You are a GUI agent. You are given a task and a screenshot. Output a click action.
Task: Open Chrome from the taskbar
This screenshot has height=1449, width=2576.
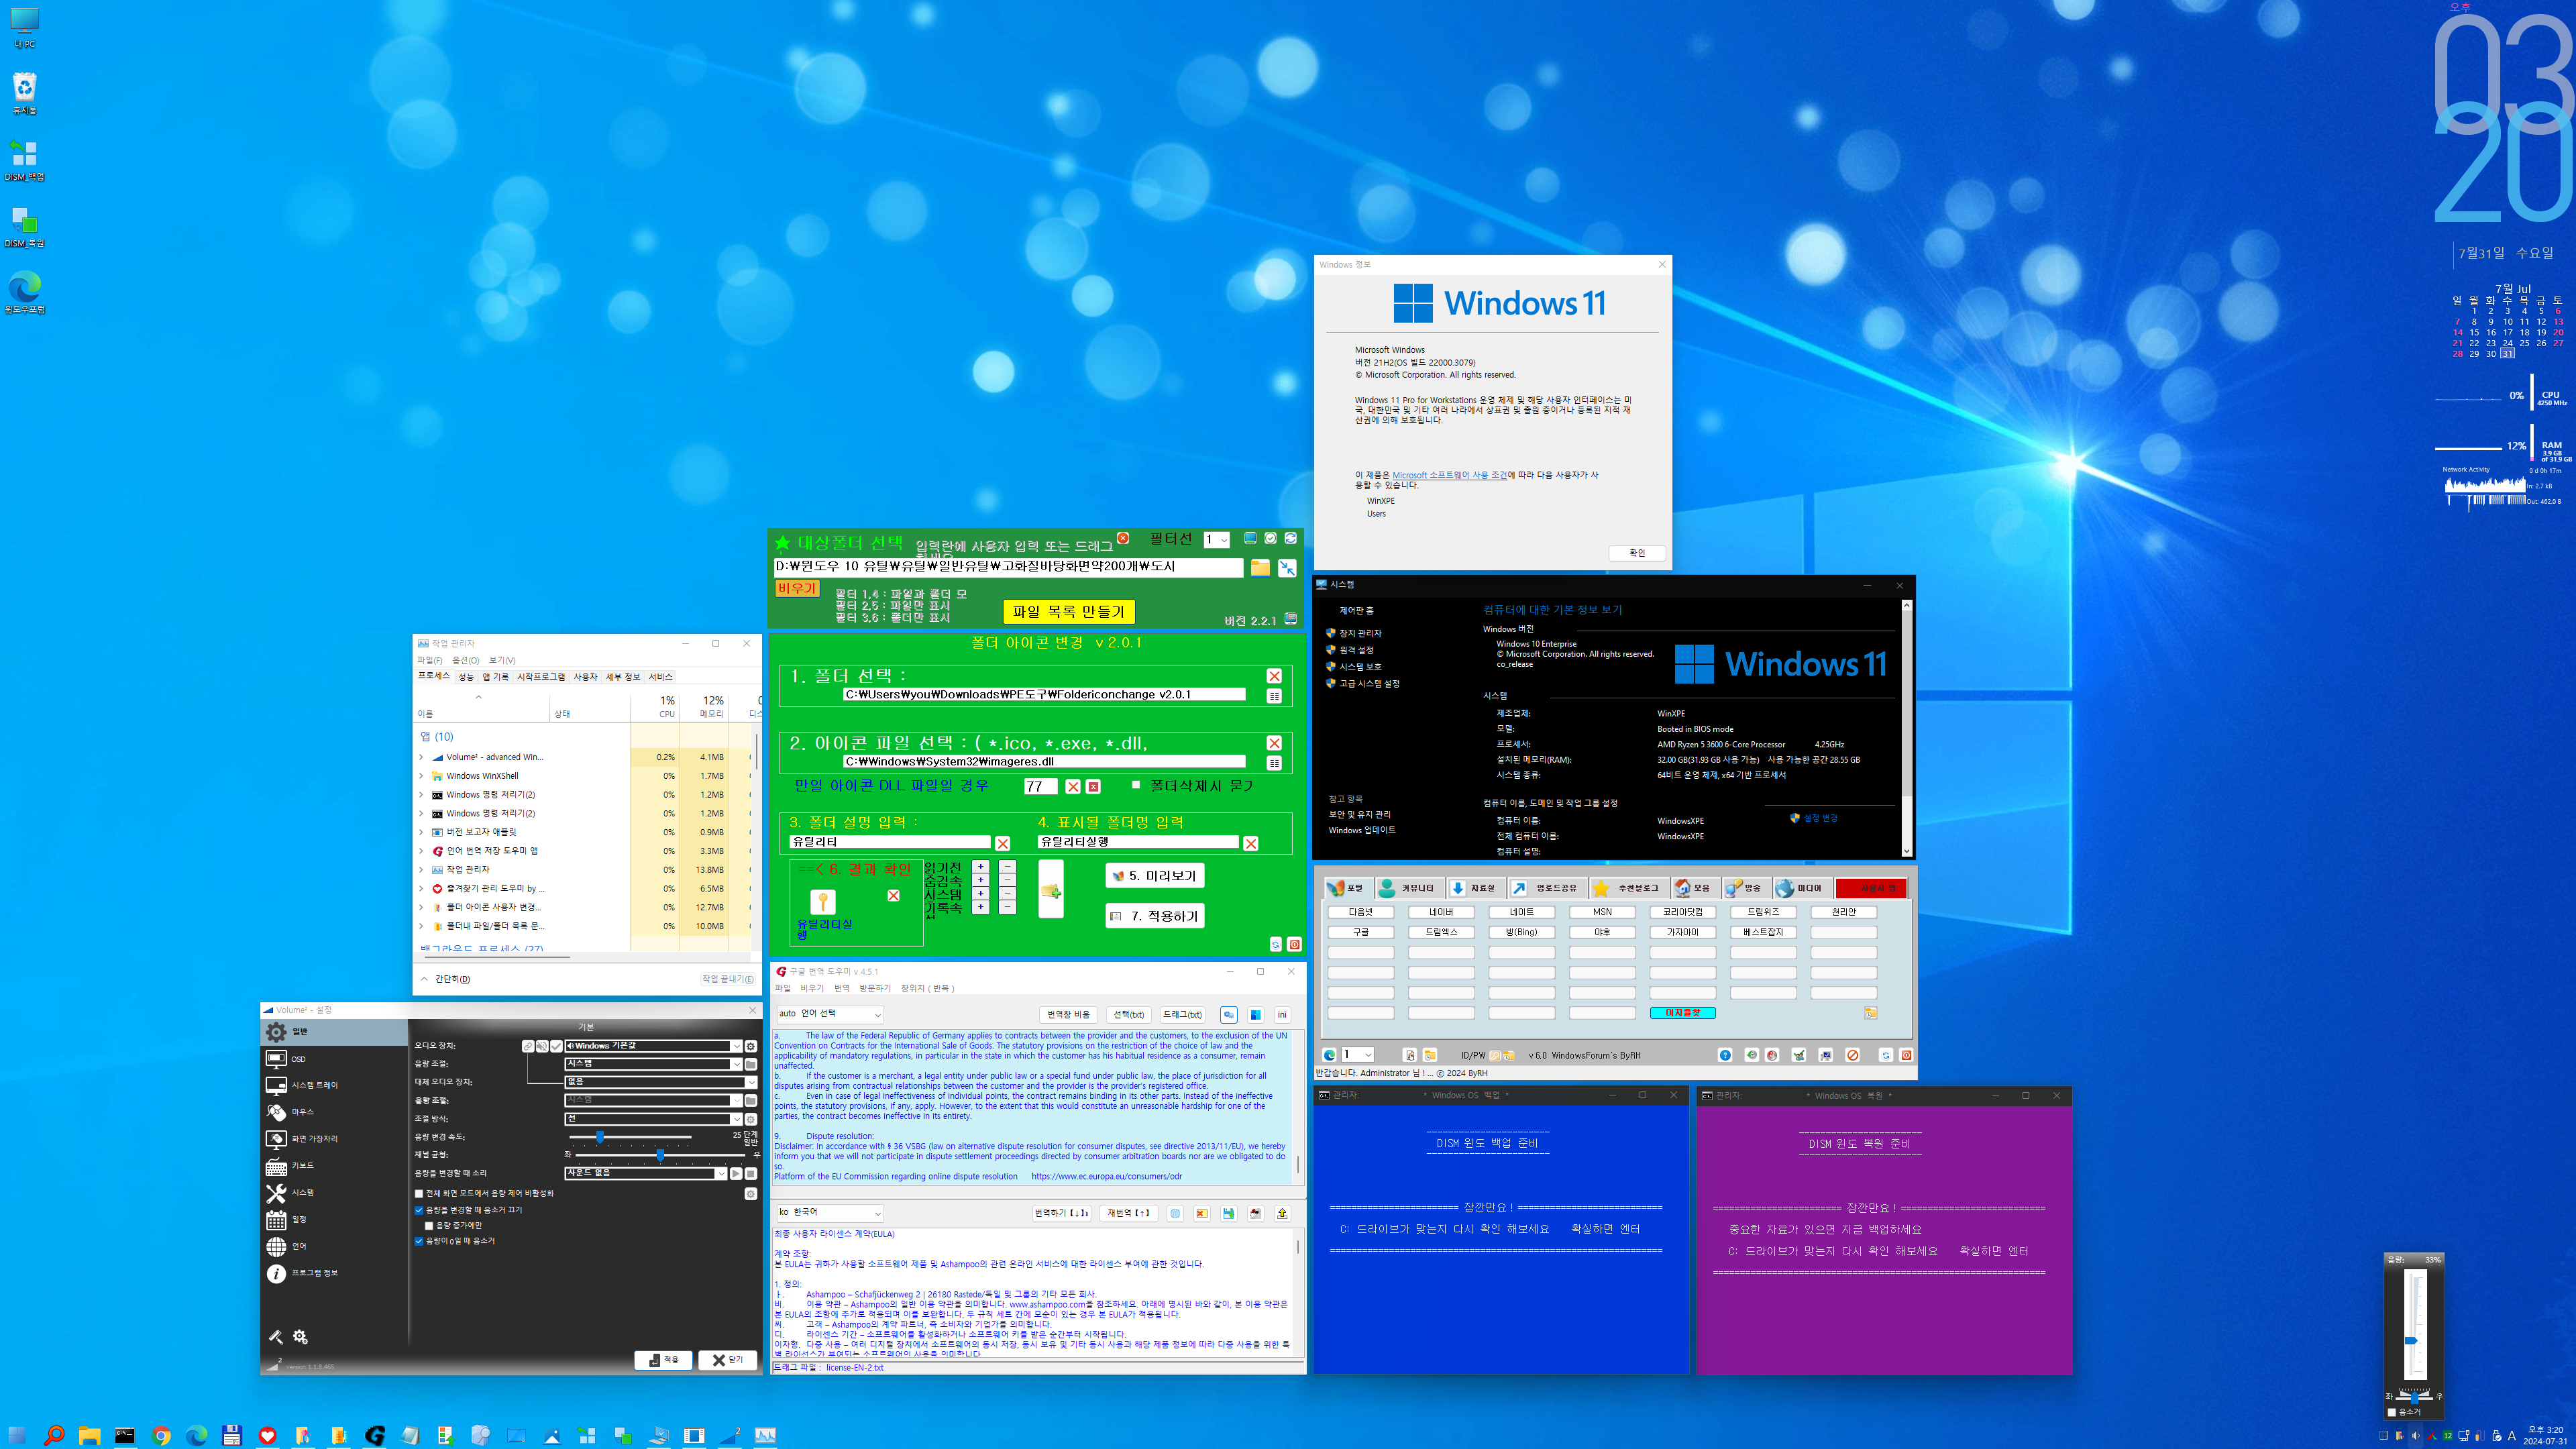(161, 1436)
